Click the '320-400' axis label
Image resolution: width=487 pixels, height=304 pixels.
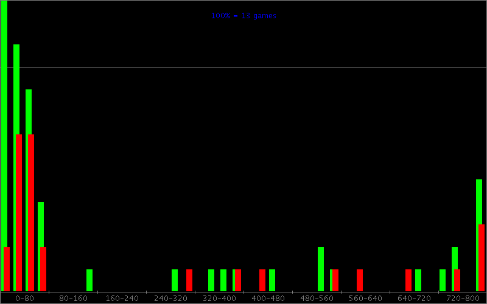click(x=219, y=299)
